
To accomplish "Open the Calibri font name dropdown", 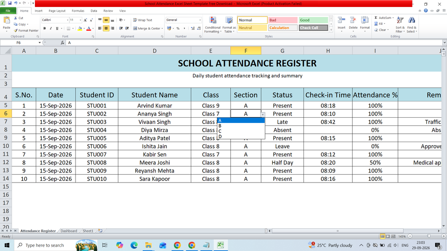I will tap(68, 20).
